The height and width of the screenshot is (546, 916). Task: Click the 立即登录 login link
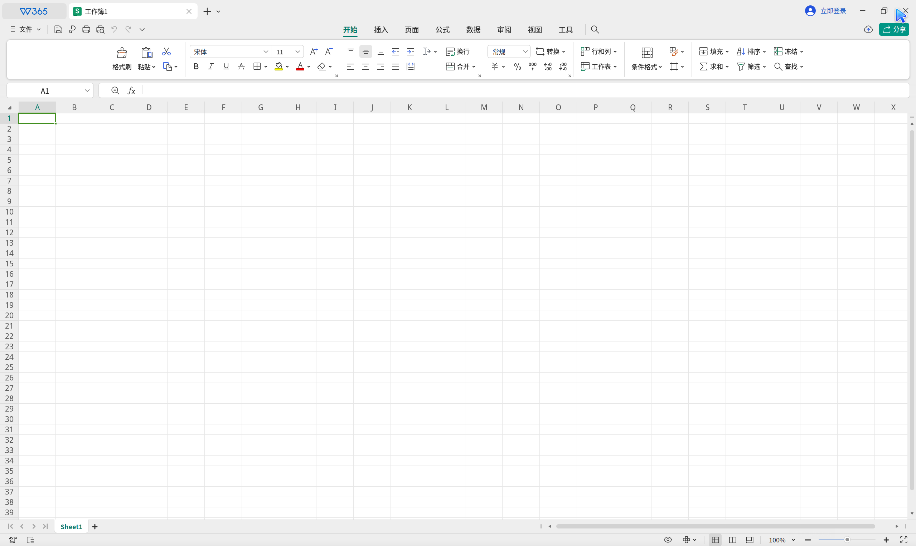click(x=833, y=11)
